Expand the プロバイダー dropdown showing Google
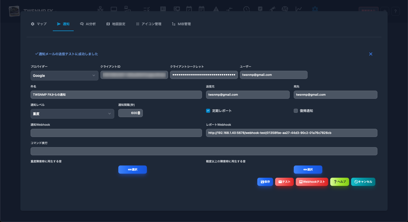 click(x=64, y=76)
